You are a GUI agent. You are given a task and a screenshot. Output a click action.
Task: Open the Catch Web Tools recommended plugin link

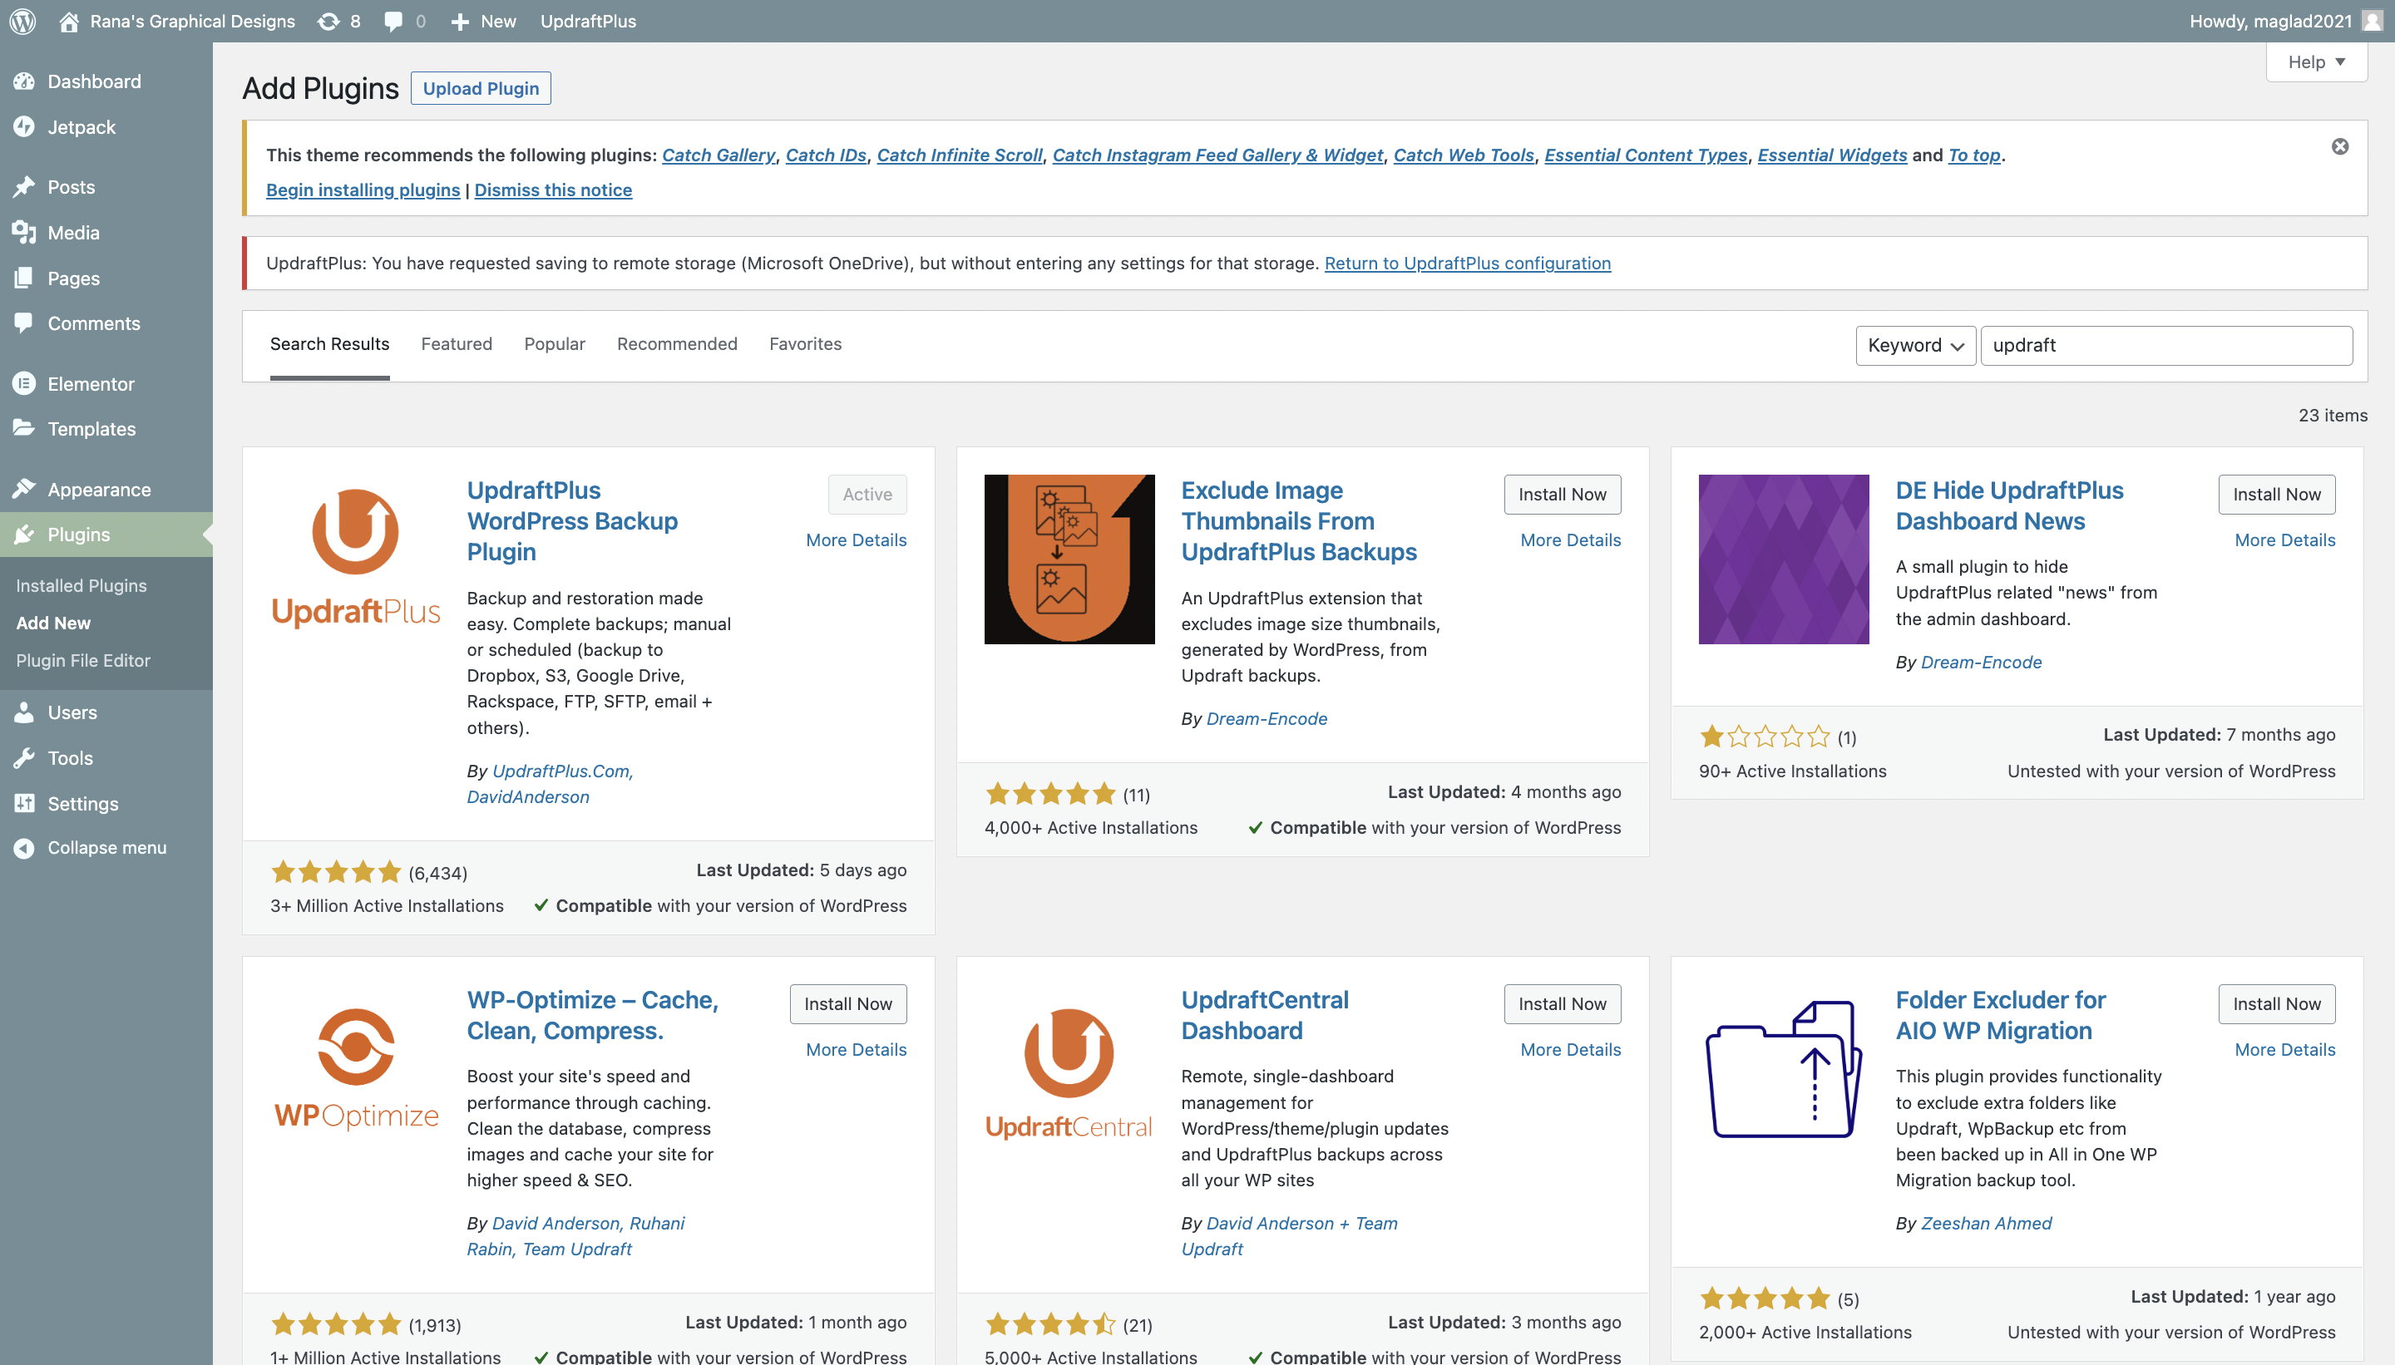coord(1464,155)
